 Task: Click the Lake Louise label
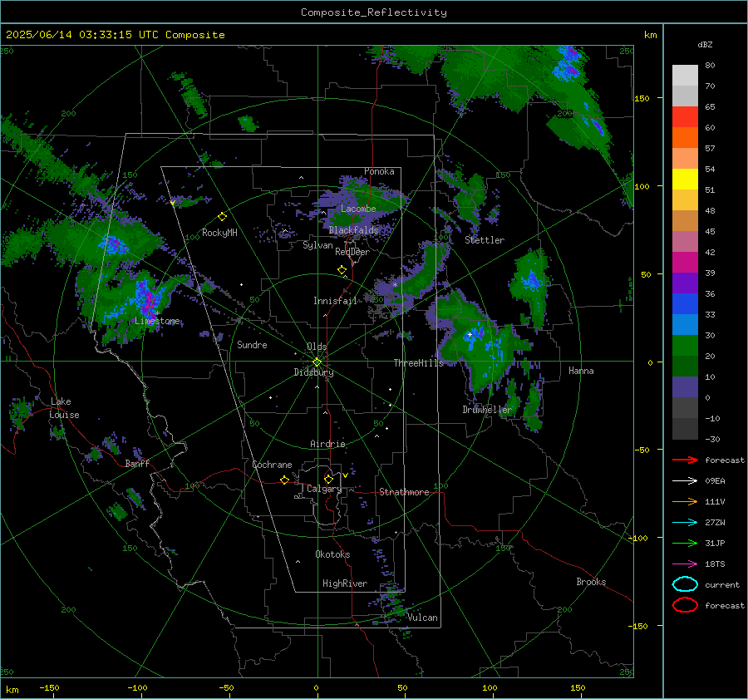pyautogui.click(x=64, y=408)
